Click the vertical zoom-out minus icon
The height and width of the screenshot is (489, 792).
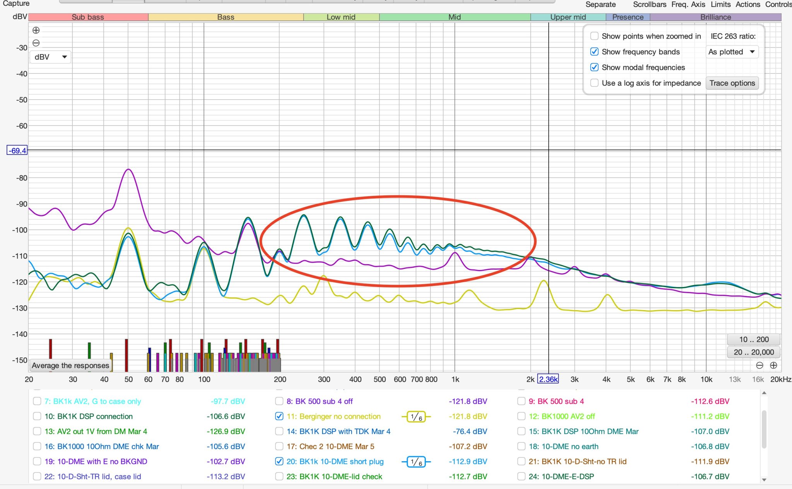tap(36, 43)
